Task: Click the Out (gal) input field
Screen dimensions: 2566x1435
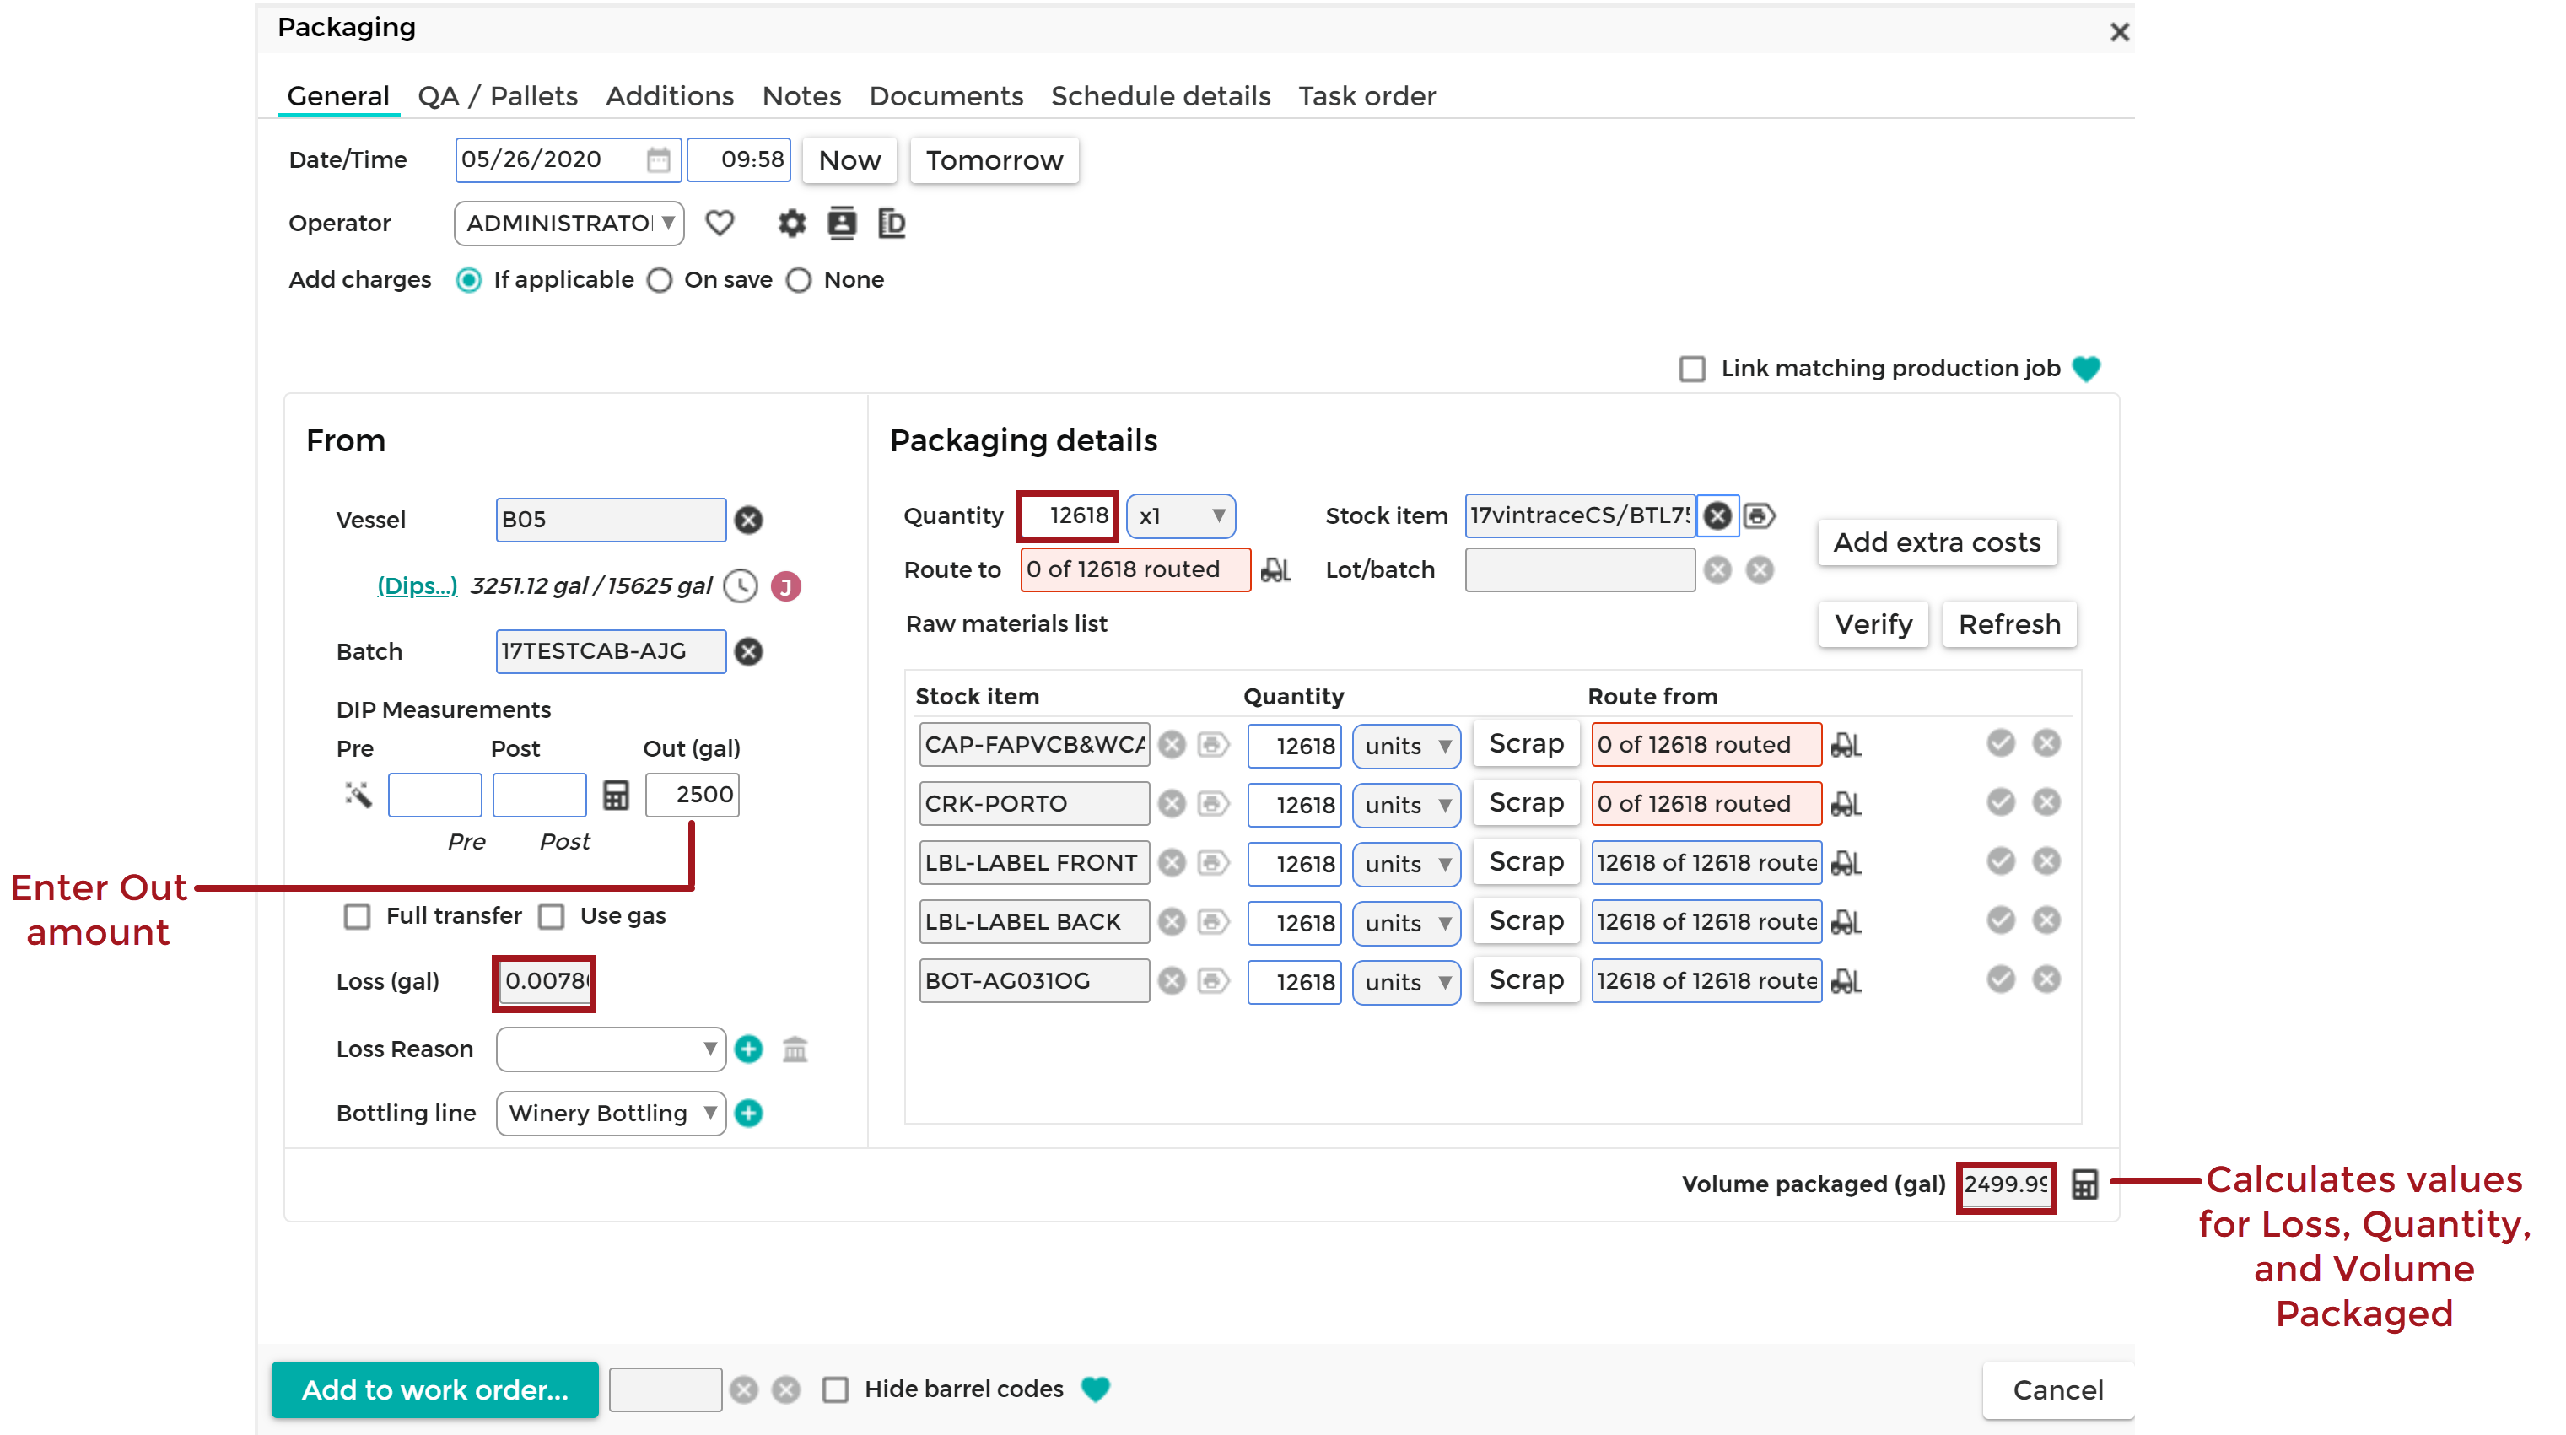Action: pyautogui.click(x=693, y=794)
